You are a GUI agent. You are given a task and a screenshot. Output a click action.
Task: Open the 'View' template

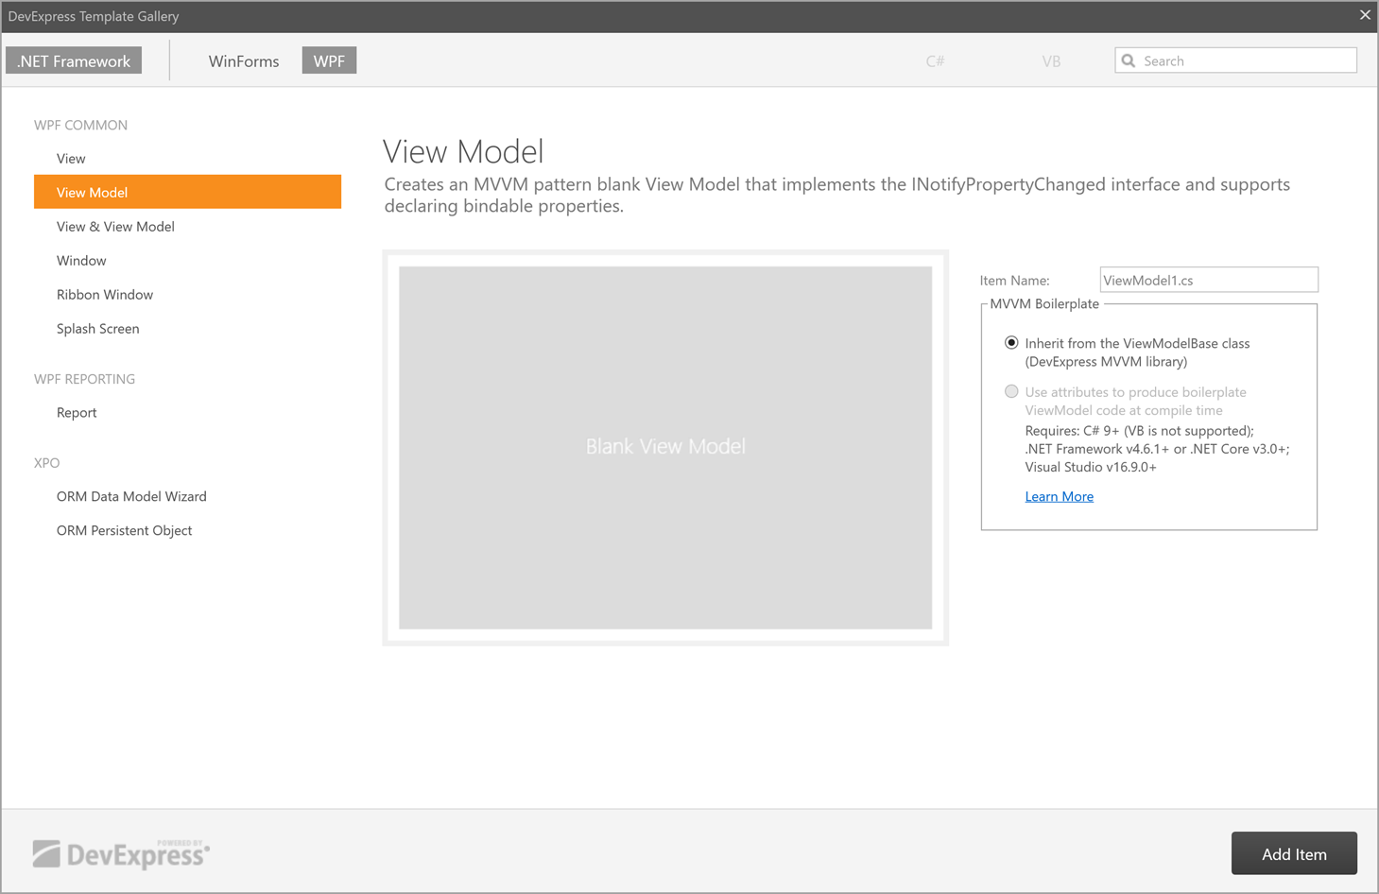pyautogui.click(x=71, y=158)
